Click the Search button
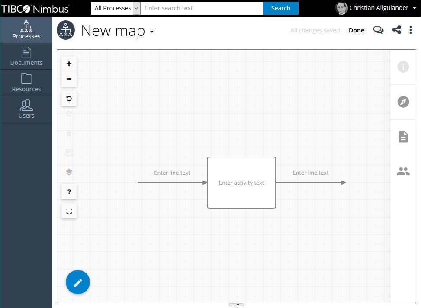This screenshot has height=308, width=421. click(280, 8)
